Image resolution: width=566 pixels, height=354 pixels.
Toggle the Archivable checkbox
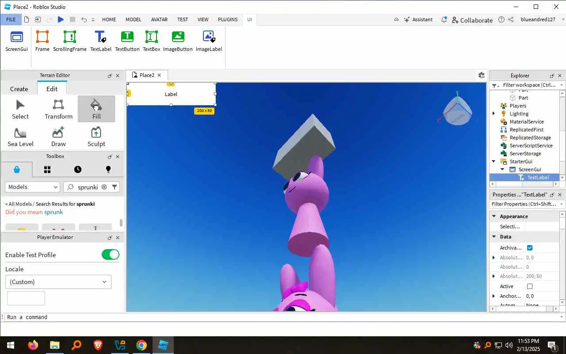(x=530, y=248)
